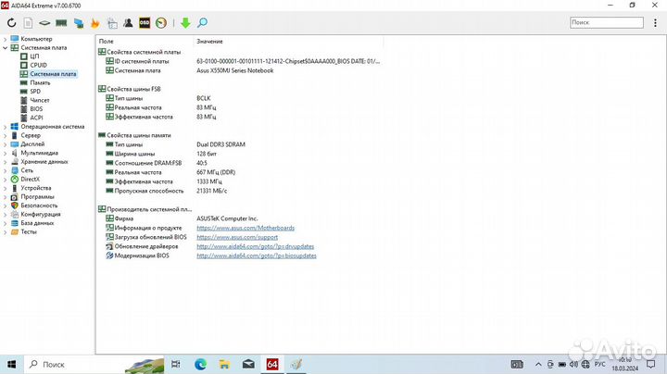667x374 pixels.
Task: Open File Explorer from taskbar
Action: point(224,364)
